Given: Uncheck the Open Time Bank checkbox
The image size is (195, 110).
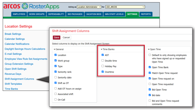Looking at the screenshot, I should pyautogui.click(x=150, y=67).
